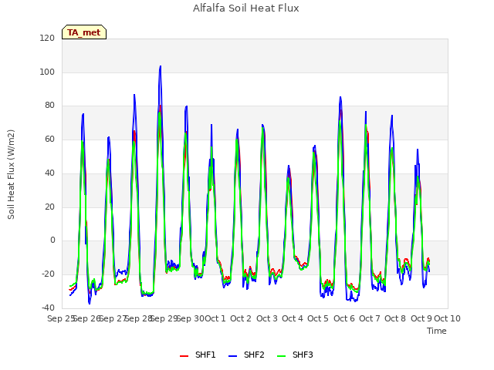
Task: Click the Time axis title
Action: [437, 331]
